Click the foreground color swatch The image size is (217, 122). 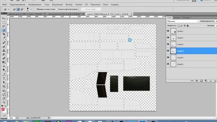(x=3, y=109)
